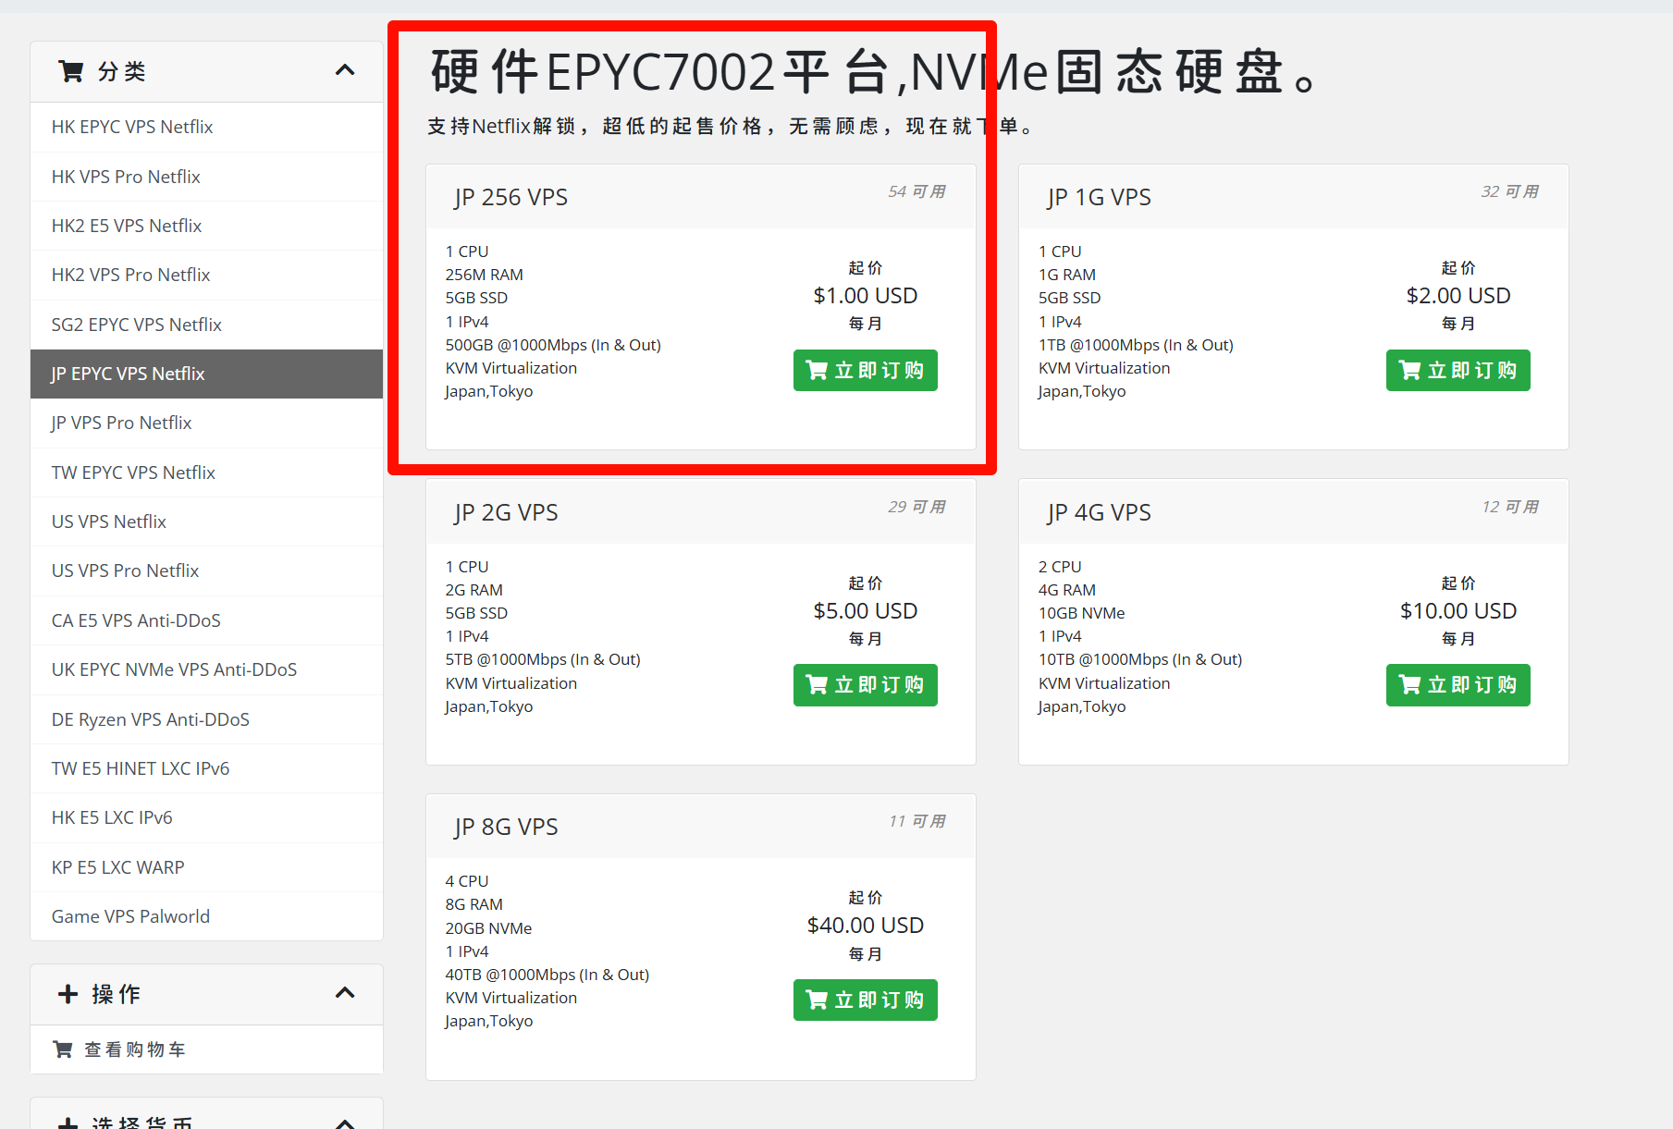Open TW E5 HINET LXC IPv6 category
Viewport: 1673px width, 1129px height.
[x=141, y=768]
